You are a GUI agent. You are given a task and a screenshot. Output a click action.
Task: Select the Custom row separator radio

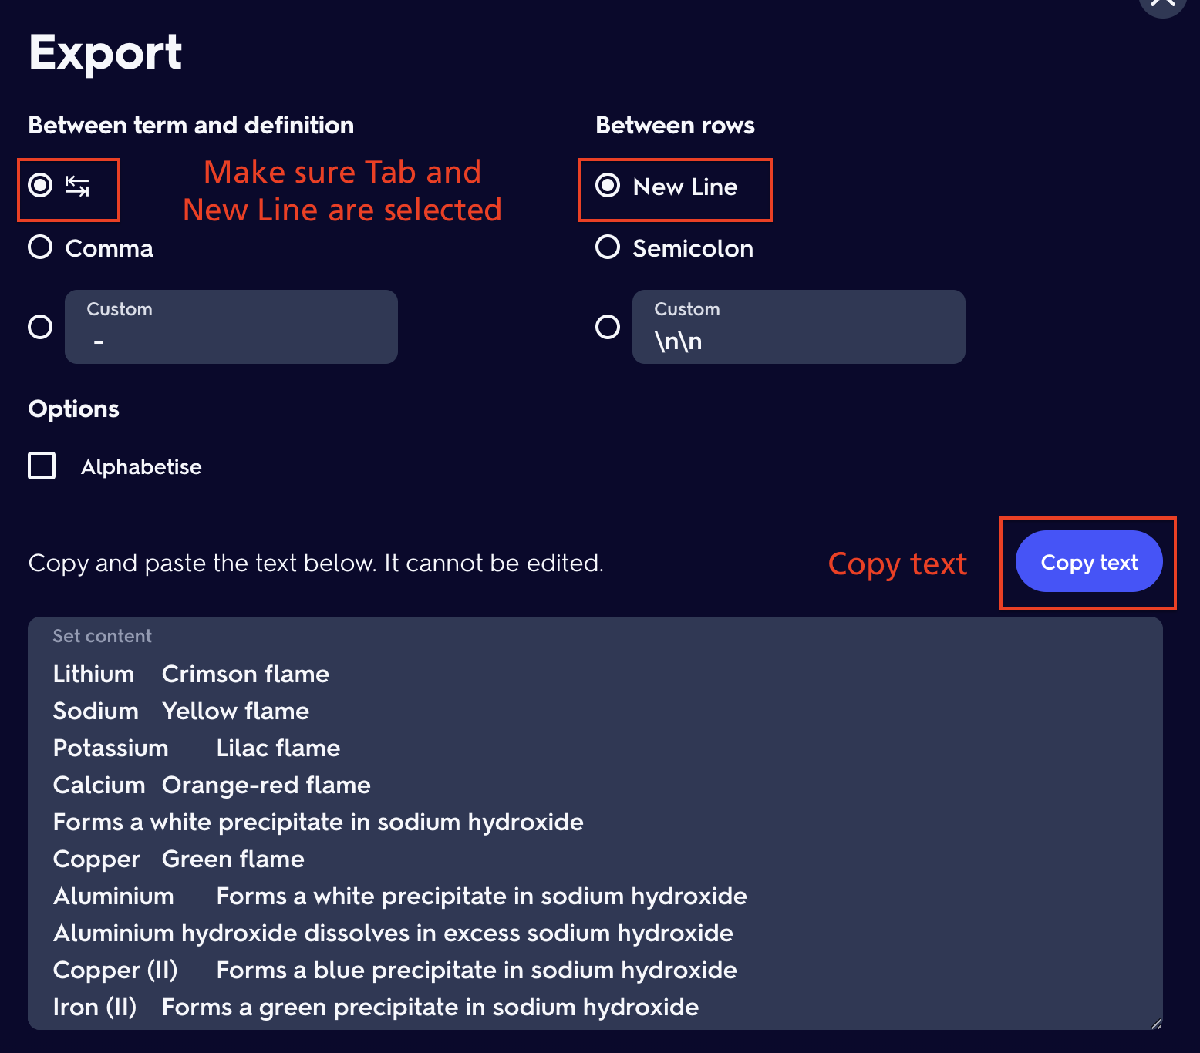tap(608, 327)
